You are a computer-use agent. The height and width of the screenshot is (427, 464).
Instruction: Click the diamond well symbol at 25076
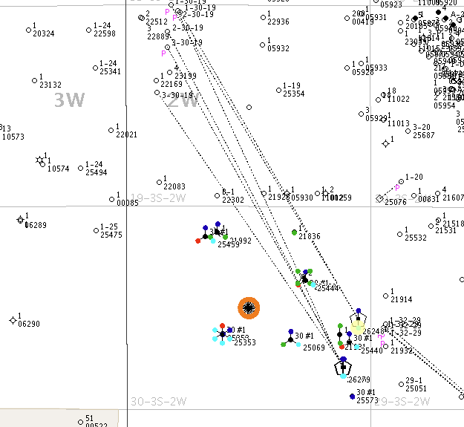[379, 198]
